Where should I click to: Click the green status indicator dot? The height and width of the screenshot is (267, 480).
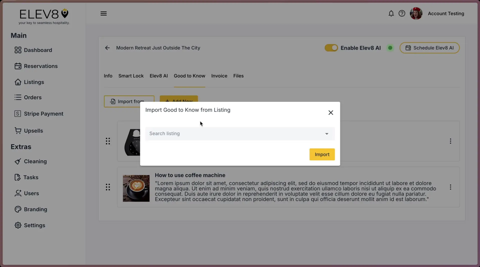coord(390,48)
